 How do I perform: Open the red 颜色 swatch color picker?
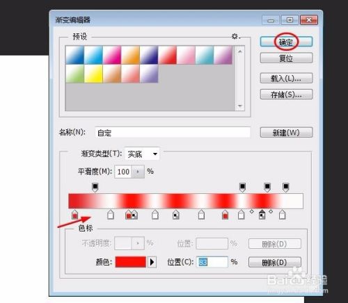click(131, 262)
